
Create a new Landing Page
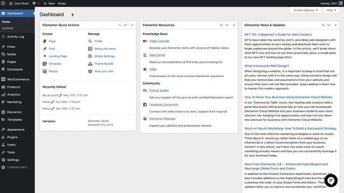coord(58,56)
